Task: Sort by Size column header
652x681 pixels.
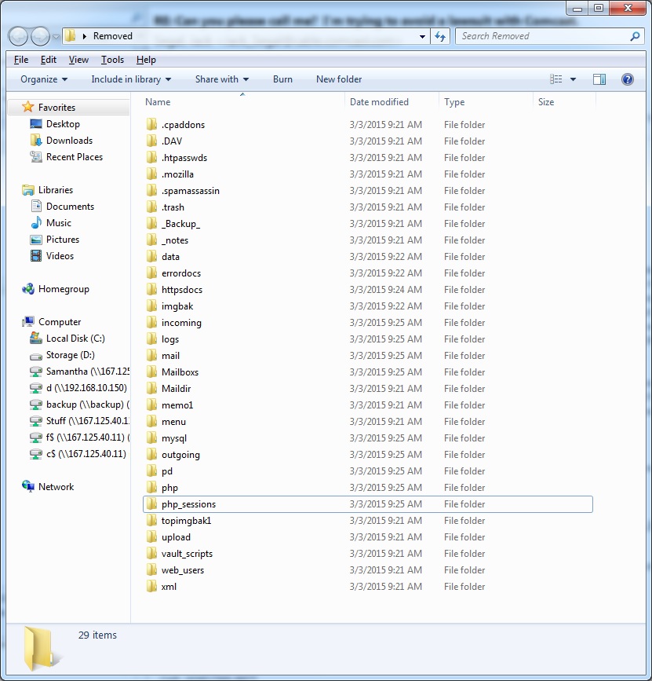Action: [546, 102]
